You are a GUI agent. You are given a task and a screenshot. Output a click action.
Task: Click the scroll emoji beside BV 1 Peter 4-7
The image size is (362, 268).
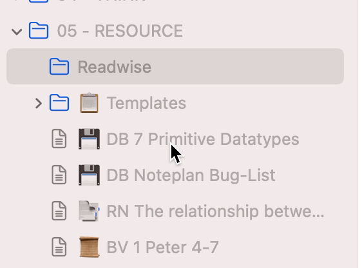pyautogui.click(x=89, y=247)
